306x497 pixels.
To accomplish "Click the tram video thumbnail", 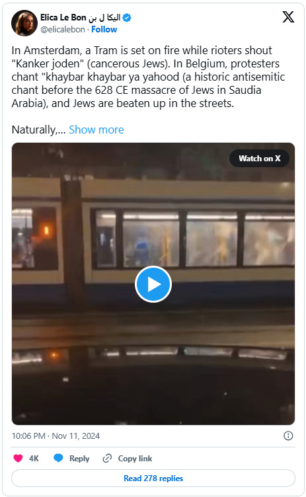I will click(x=153, y=284).
